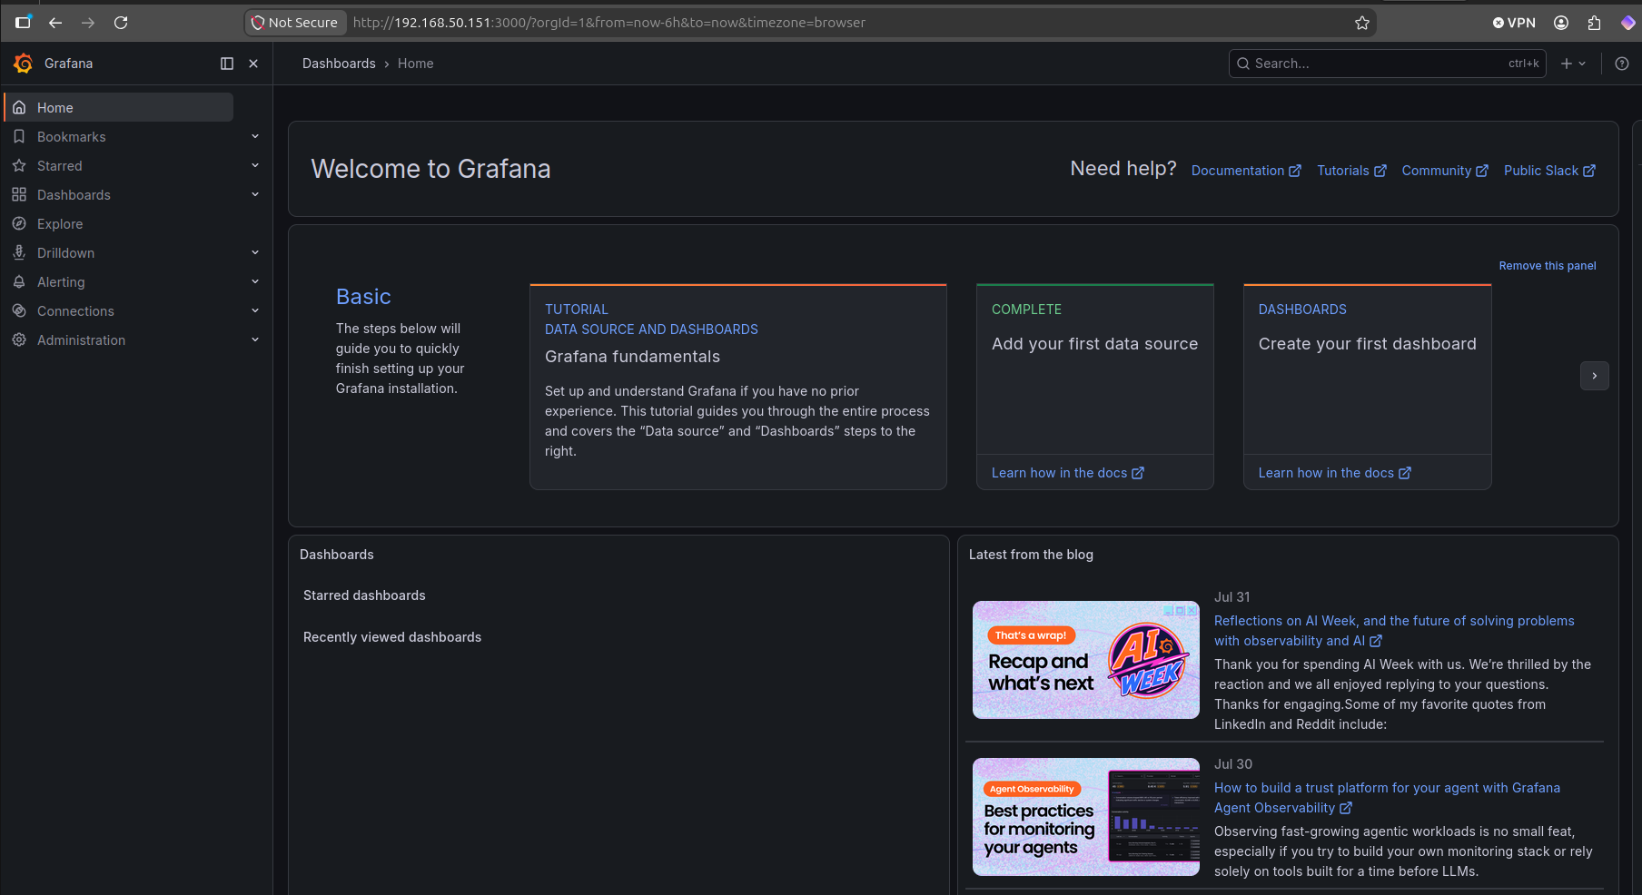
Task: Focus the Search field in the top bar
Action: click(1388, 64)
